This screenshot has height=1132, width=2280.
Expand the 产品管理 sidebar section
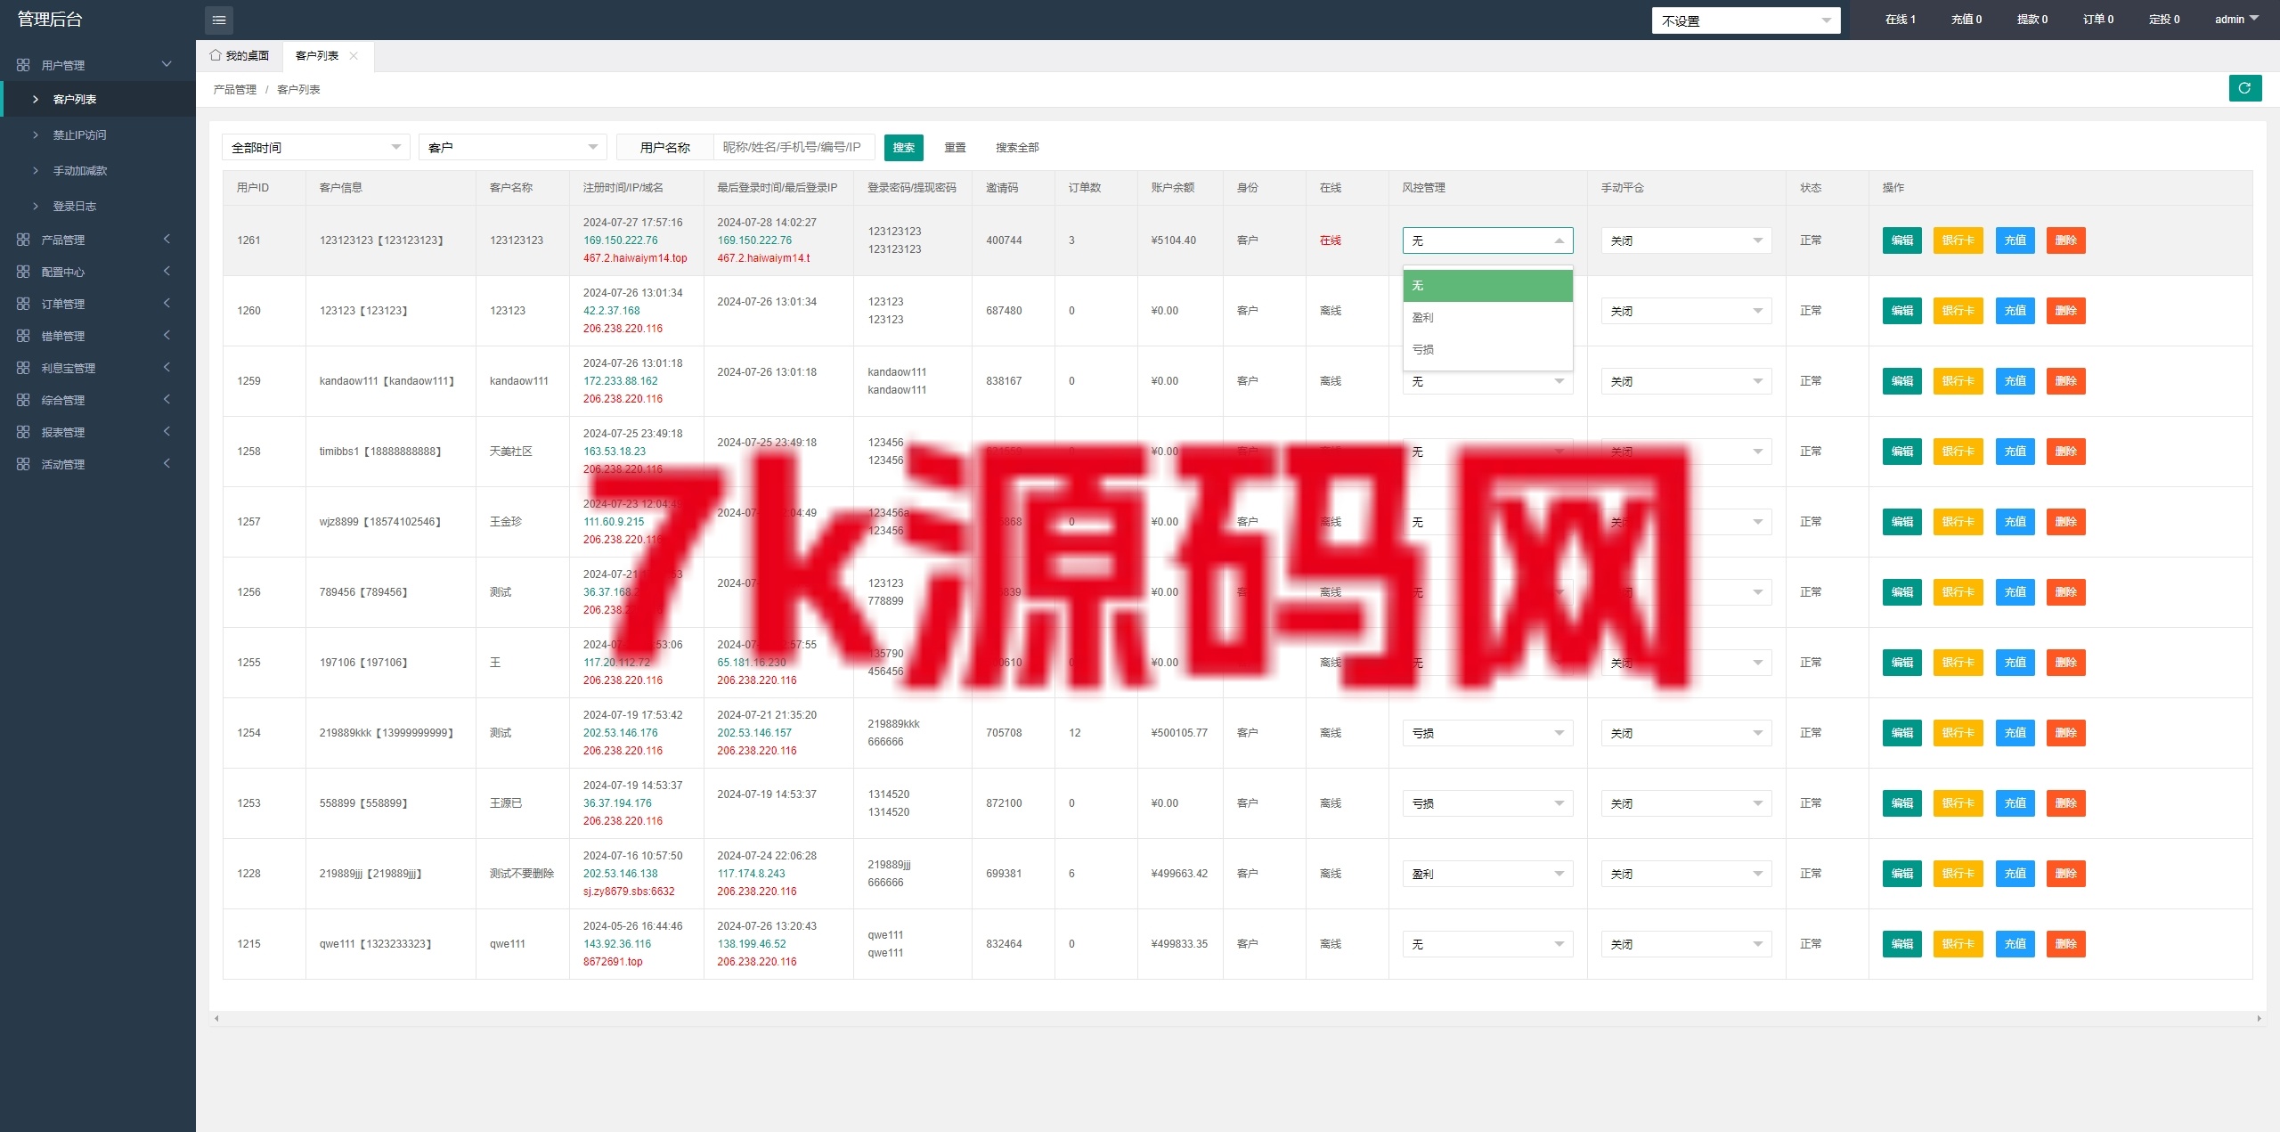(x=98, y=240)
